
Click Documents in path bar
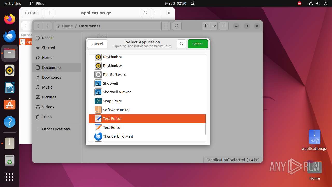coord(89,26)
